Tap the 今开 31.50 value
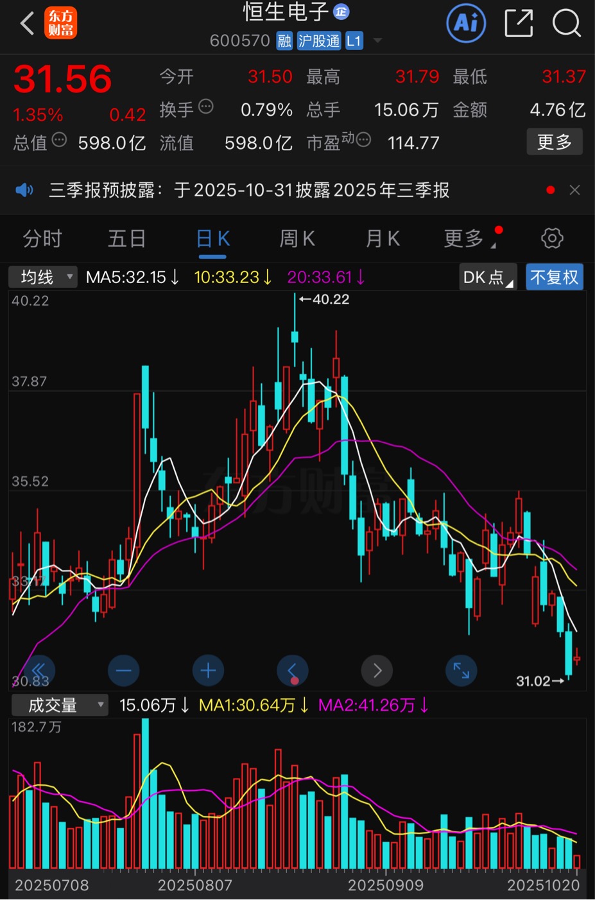595x900 pixels. (x=270, y=77)
